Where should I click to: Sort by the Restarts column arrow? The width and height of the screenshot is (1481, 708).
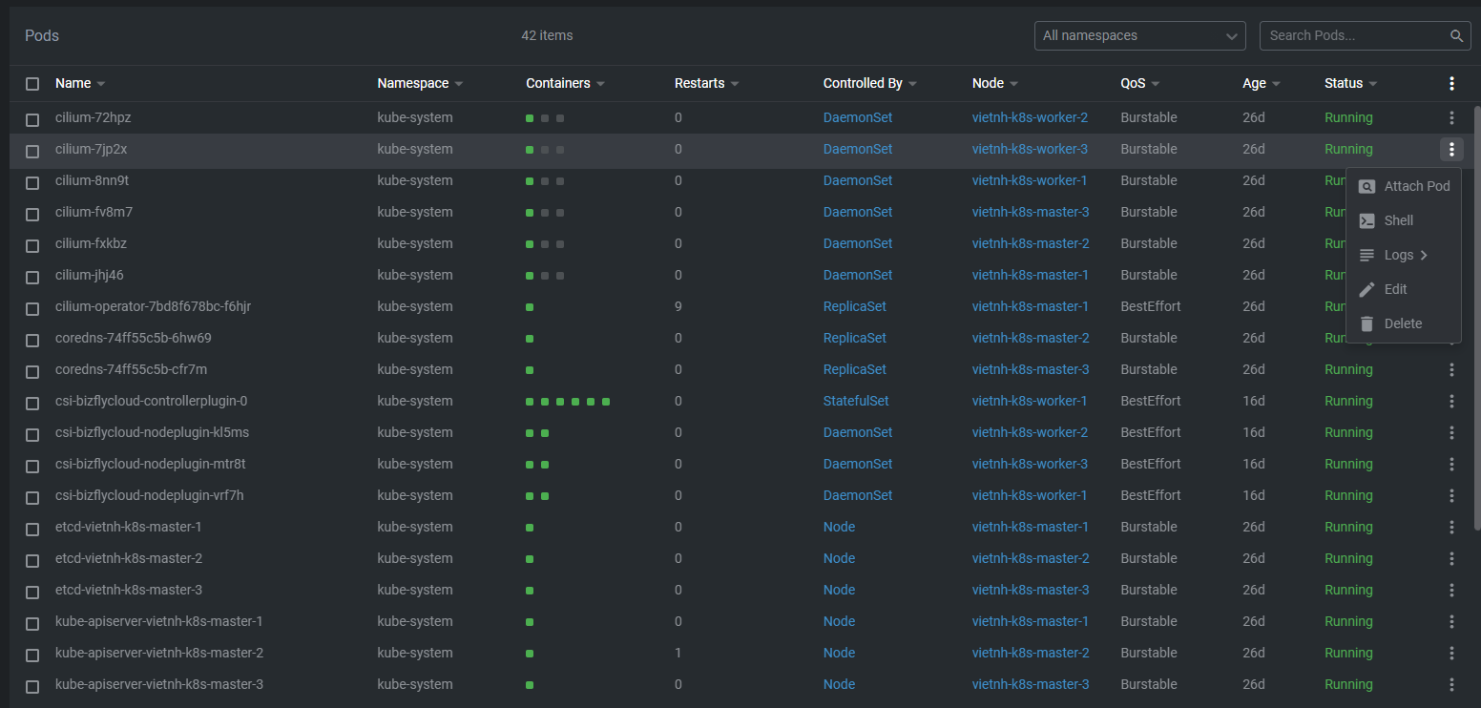tap(735, 84)
